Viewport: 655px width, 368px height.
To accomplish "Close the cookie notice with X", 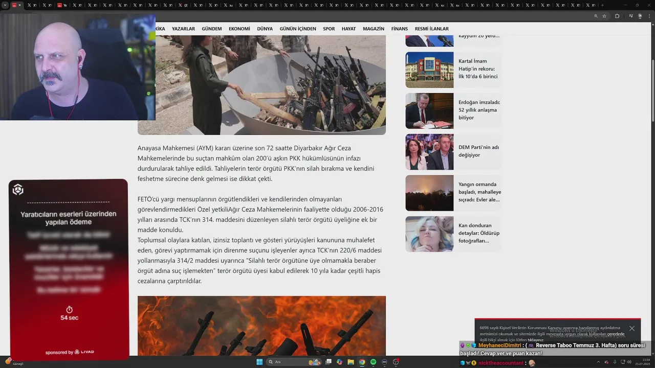I will tap(632, 328).
